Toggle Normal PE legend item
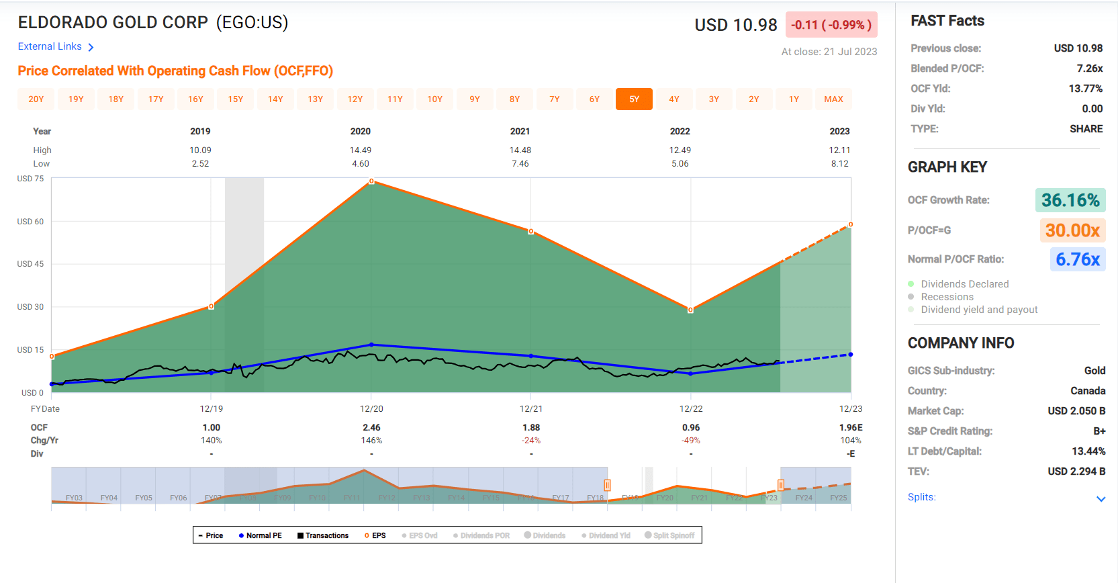 (x=261, y=535)
